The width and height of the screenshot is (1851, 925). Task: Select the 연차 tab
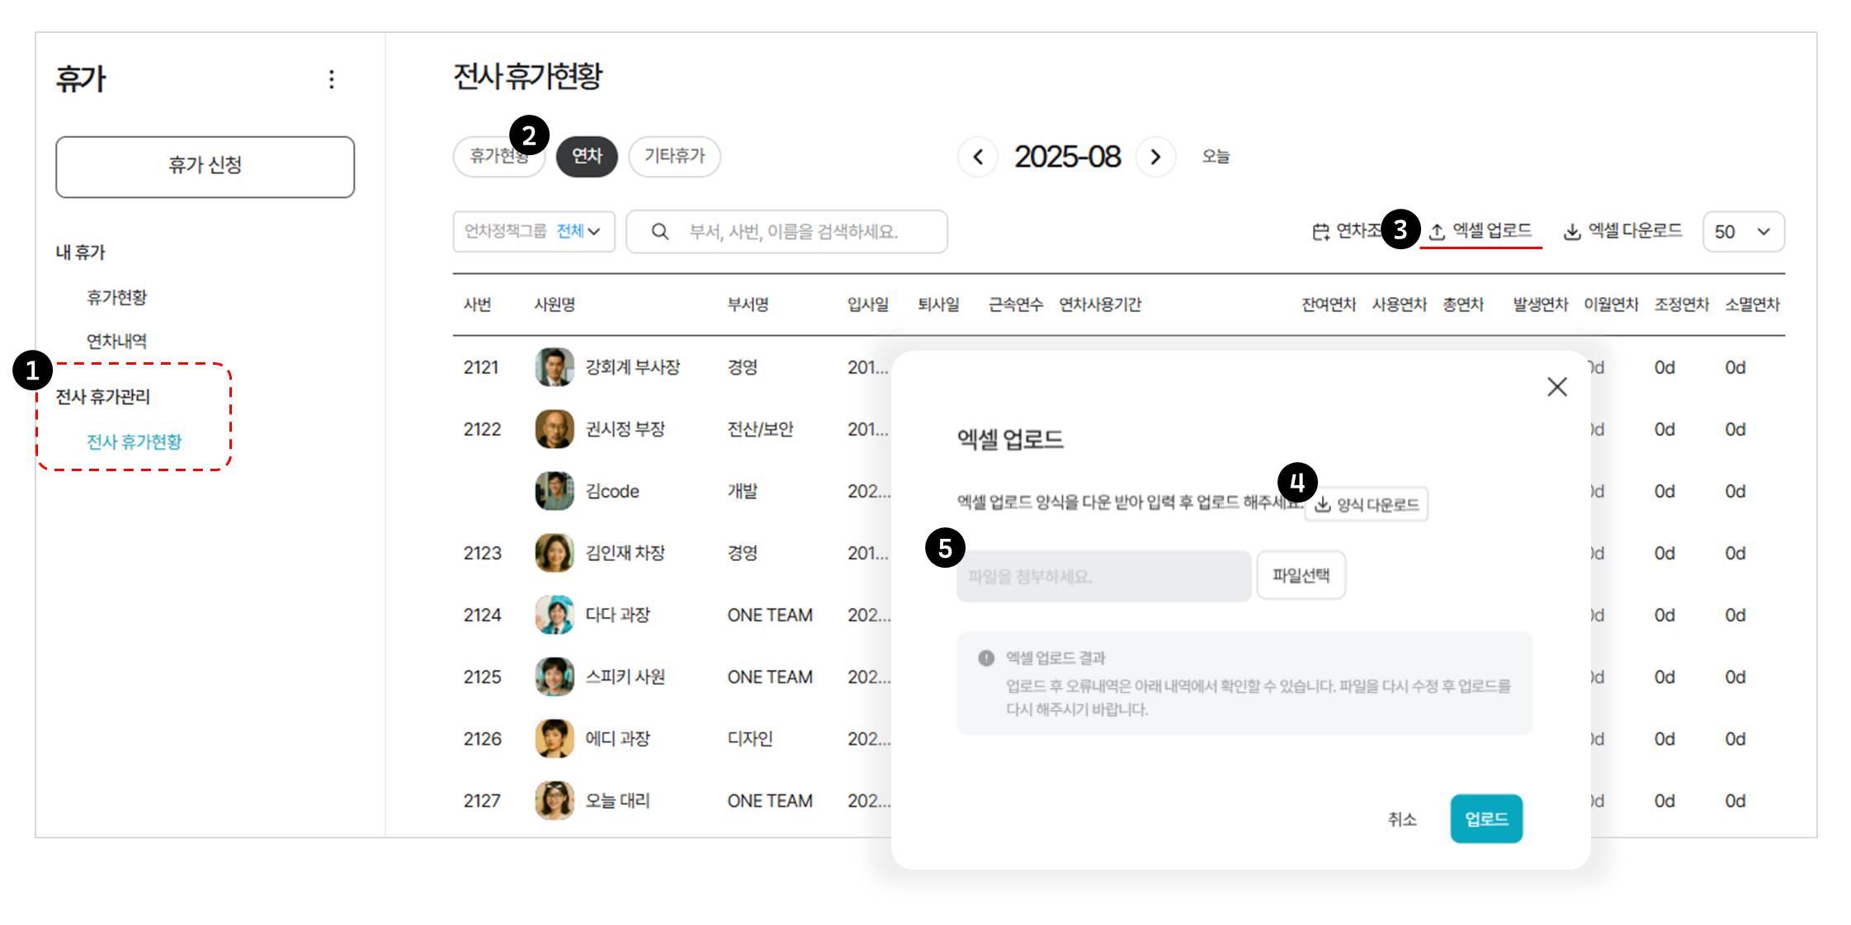click(x=587, y=156)
